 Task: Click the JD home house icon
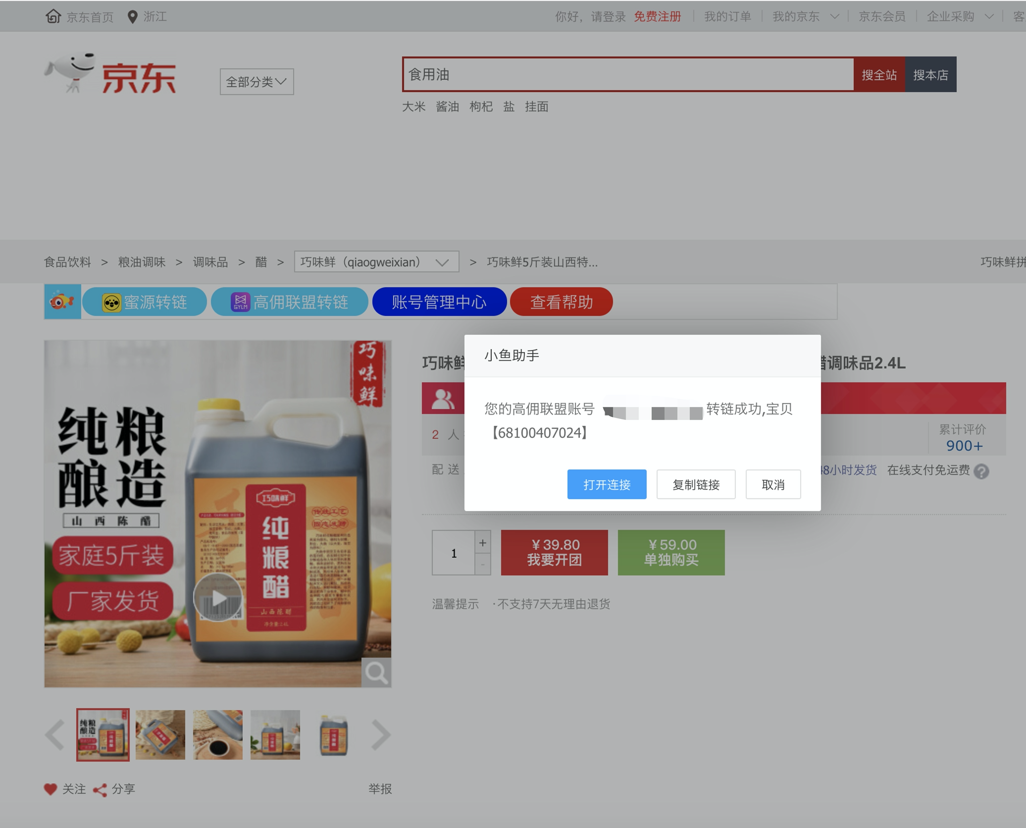(53, 16)
